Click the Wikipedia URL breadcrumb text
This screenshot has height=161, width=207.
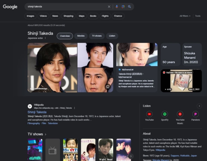[x=53, y=108]
